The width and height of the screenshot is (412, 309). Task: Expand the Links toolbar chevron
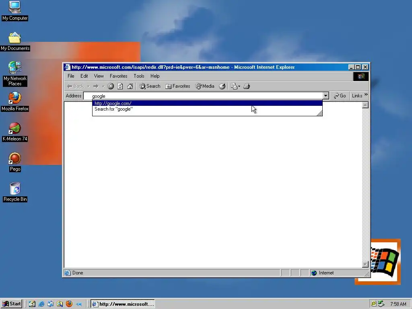click(x=366, y=94)
